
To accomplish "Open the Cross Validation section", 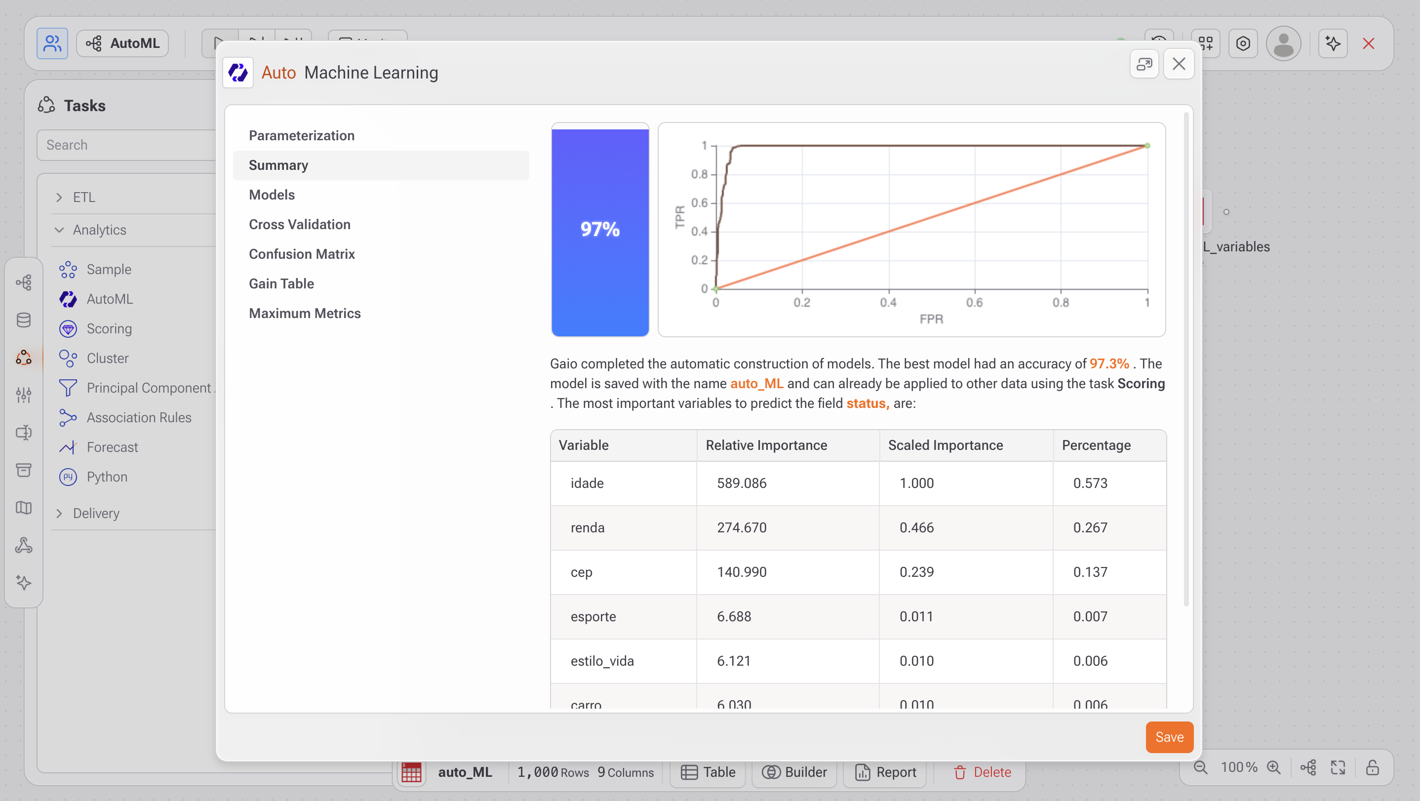I will [299, 224].
